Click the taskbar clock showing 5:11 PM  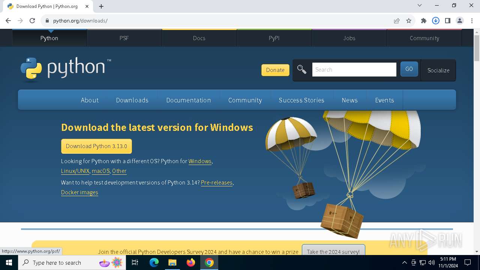448,262
